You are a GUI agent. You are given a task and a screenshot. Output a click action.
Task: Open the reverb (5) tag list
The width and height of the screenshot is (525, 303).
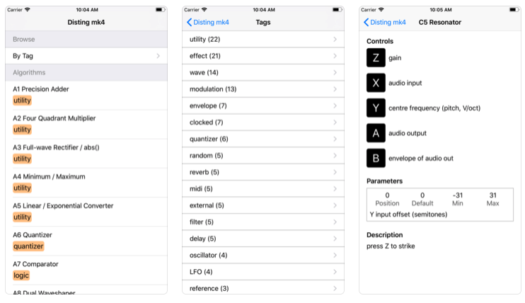point(263,172)
